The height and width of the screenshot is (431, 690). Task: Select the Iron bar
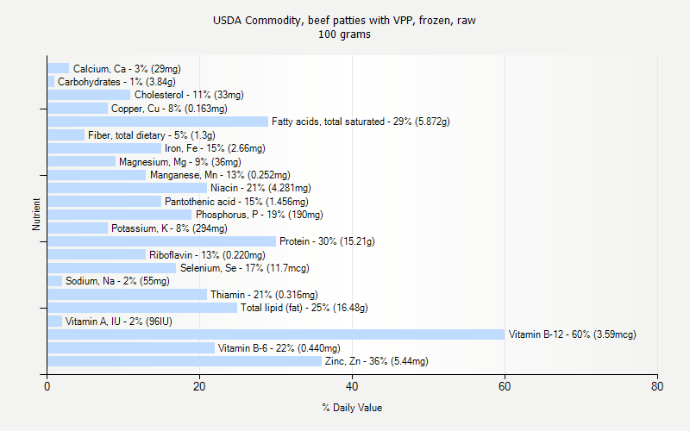click(x=104, y=148)
